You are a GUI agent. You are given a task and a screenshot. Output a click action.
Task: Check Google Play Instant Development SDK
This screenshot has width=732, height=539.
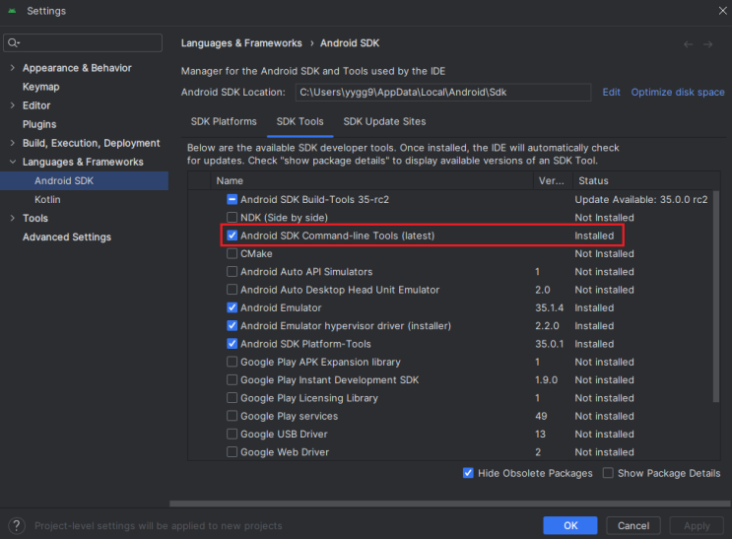coord(233,379)
